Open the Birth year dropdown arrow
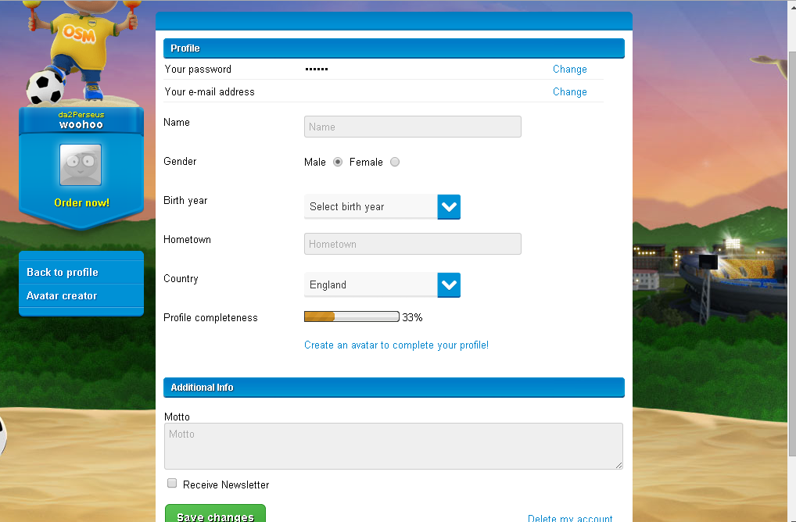The width and height of the screenshot is (796, 522). pyautogui.click(x=449, y=207)
